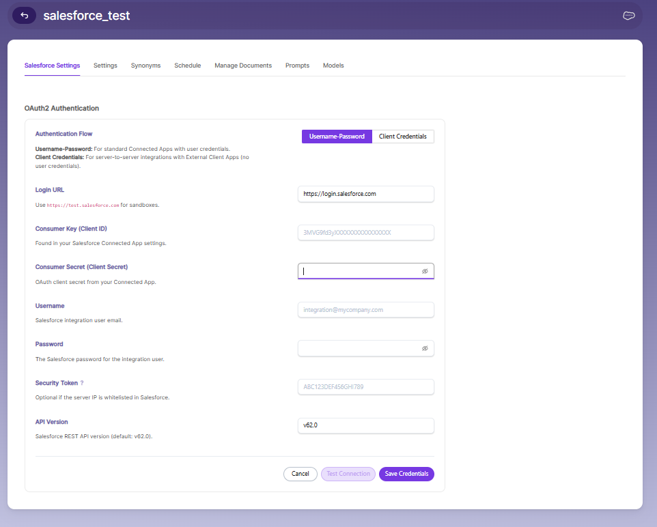The image size is (657, 527).
Task: Click 'Found in your Salesforce Connected App settings.'
Action: pos(100,243)
